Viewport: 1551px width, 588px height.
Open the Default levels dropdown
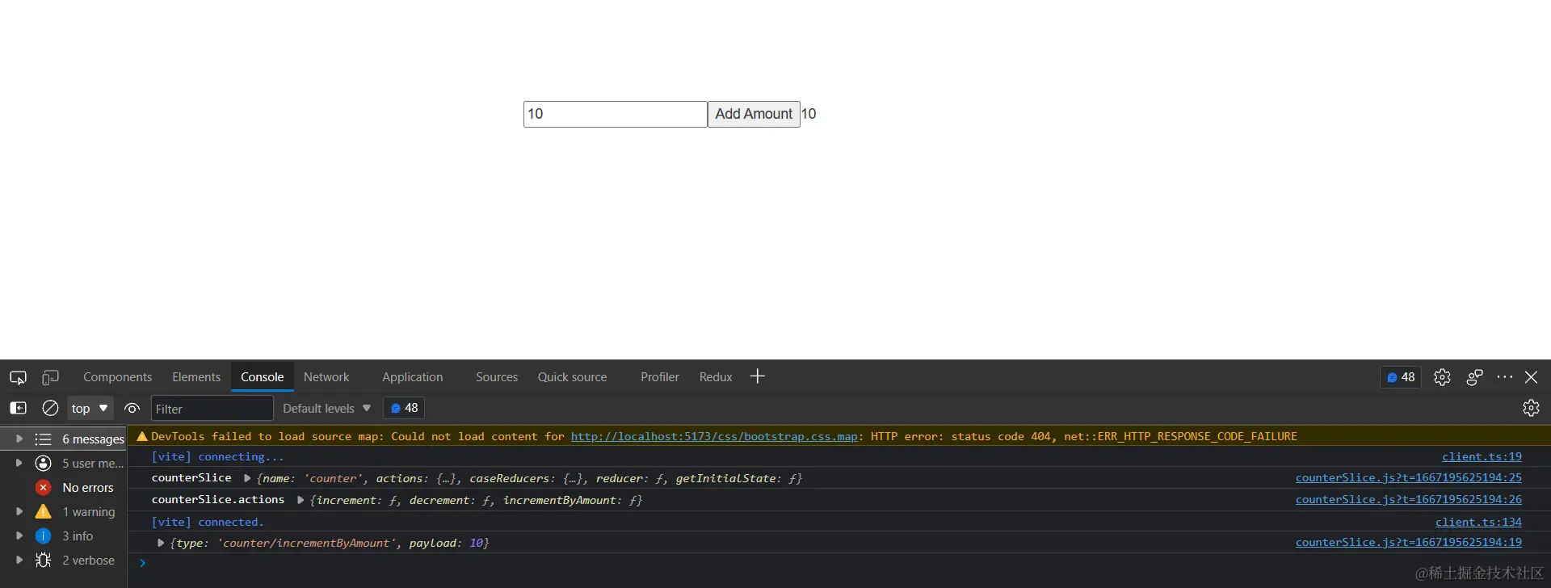tap(326, 409)
